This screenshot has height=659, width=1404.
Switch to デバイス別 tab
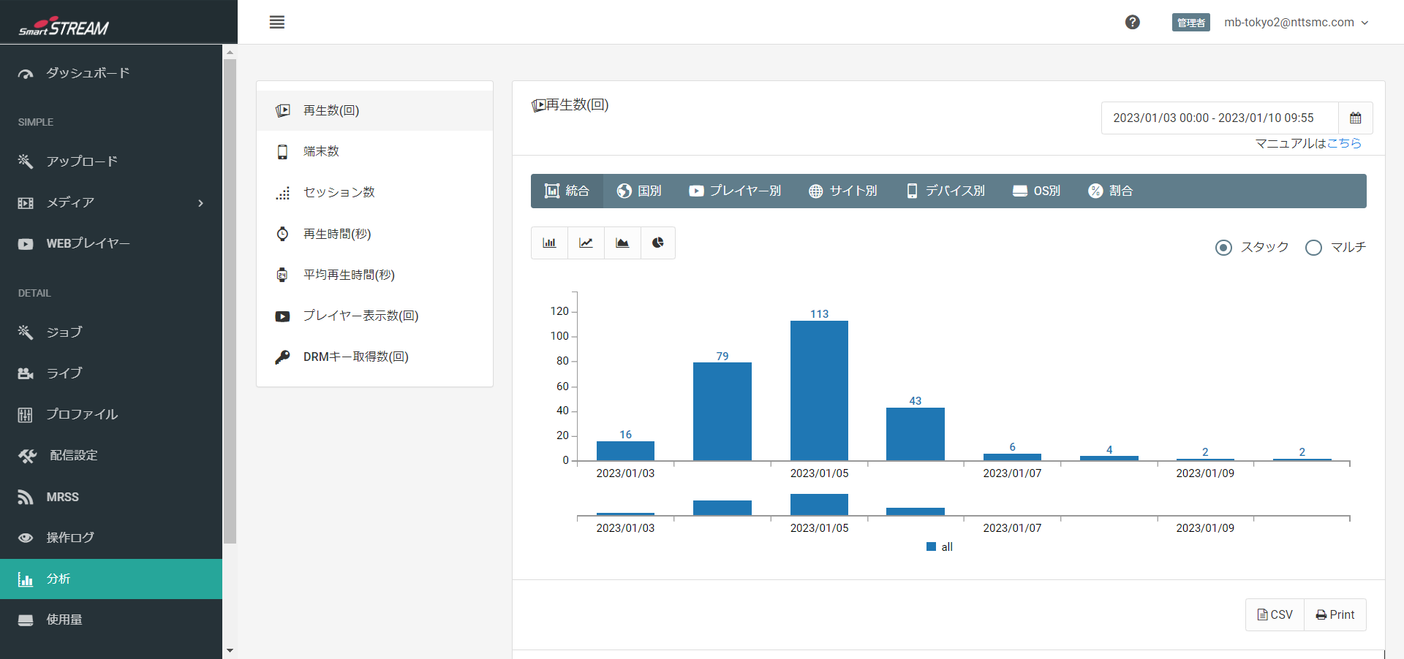946,191
